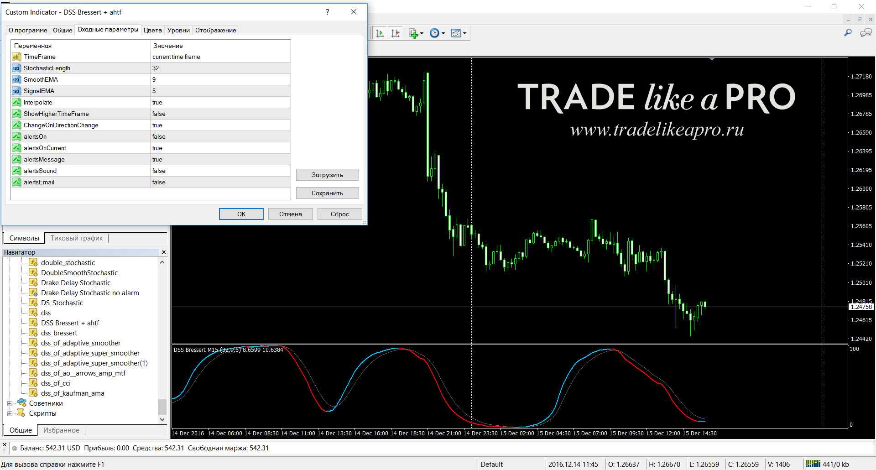Select the Общие tab under Navigator
Screen dimensions: 876x470
(x=21, y=430)
